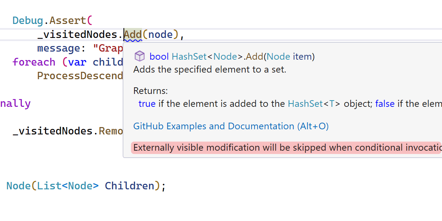The height and width of the screenshot is (221, 442).
Task: Place cursor on _visitedNodes before Add
Action: [77, 35]
